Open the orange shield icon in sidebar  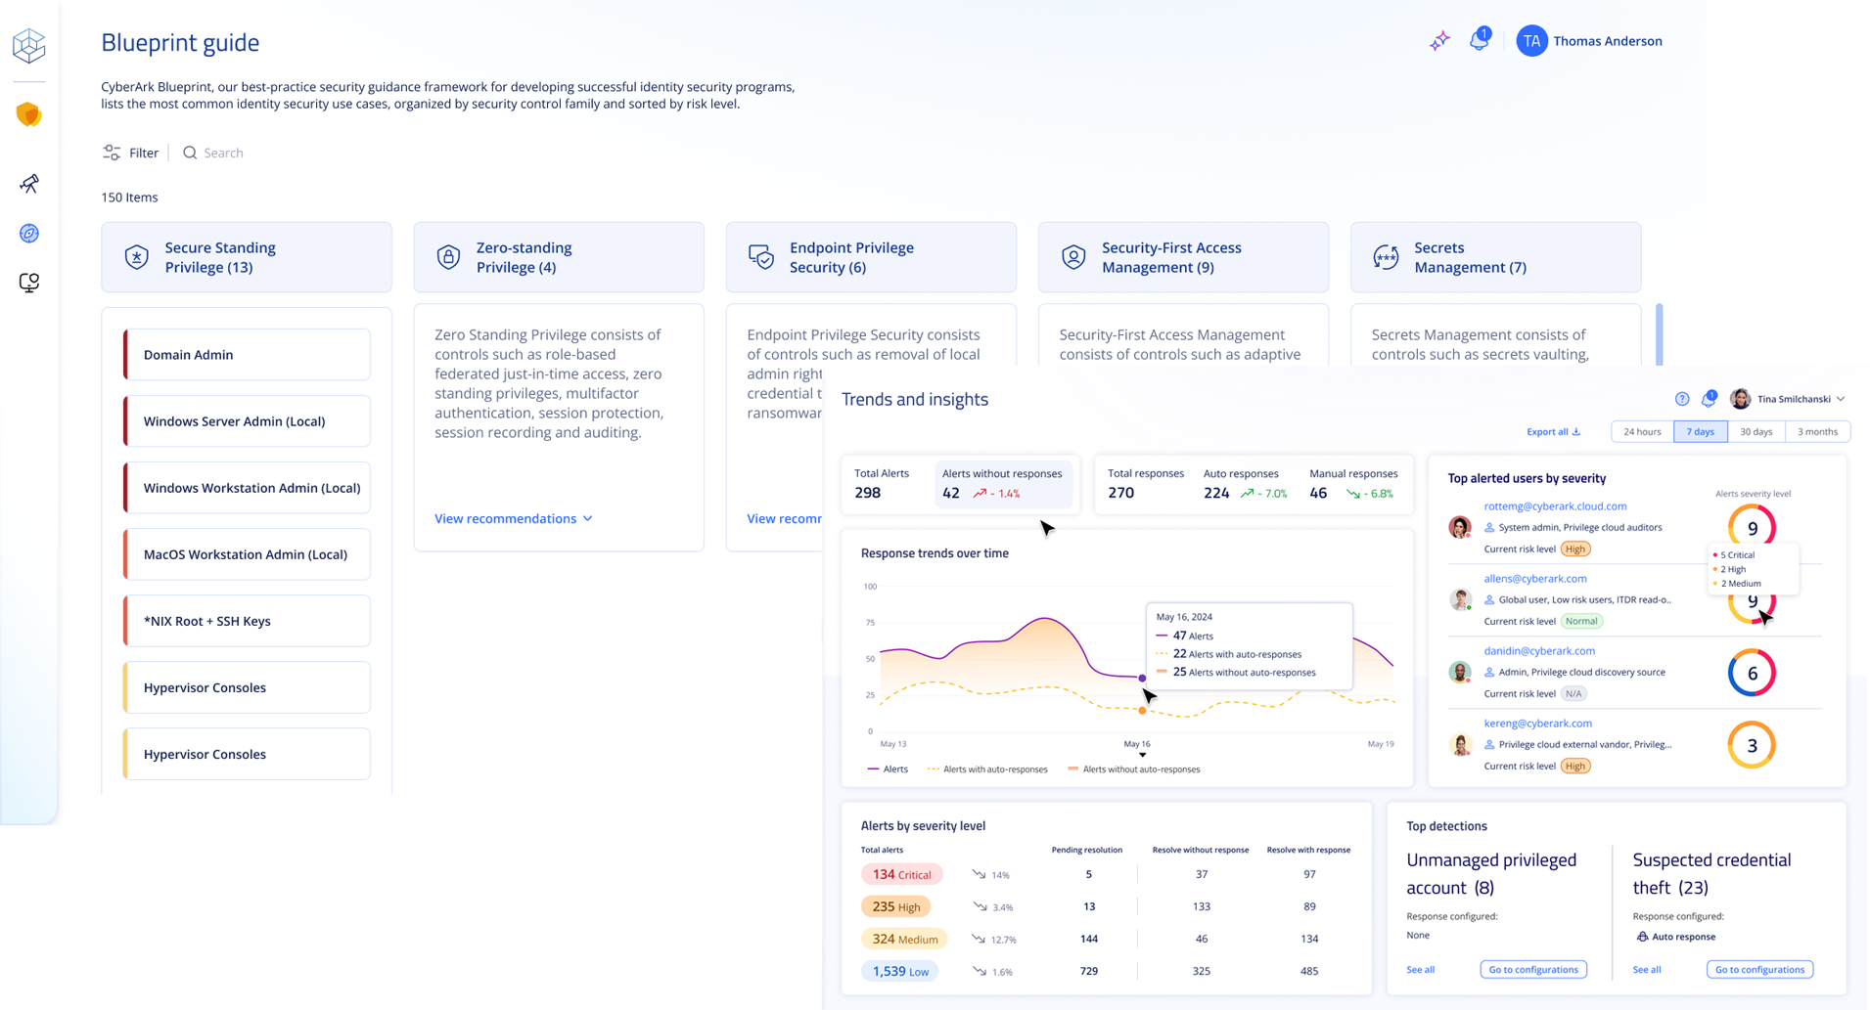(29, 114)
